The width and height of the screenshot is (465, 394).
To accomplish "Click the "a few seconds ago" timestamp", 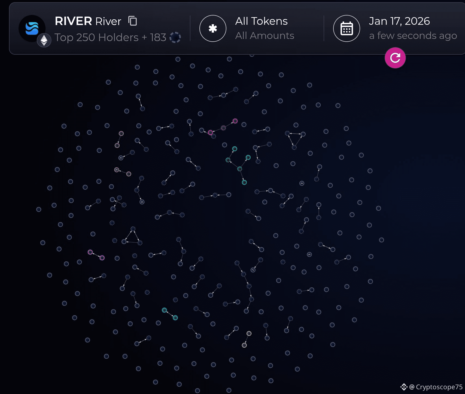I will (x=413, y=36).
